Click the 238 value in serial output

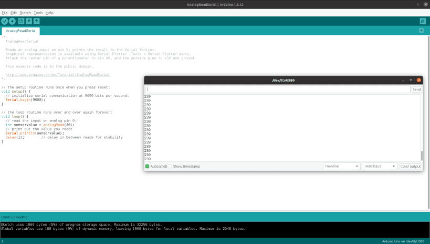tap(148, 121)
